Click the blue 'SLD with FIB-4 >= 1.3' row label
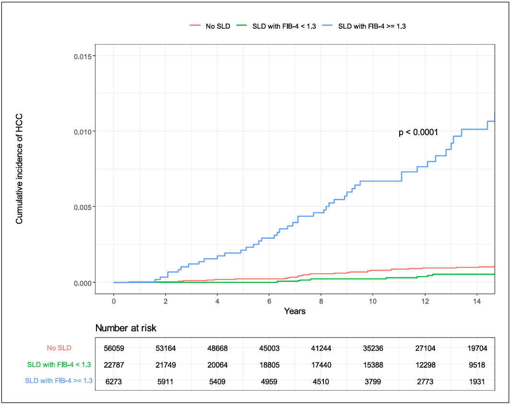Screen dimensions: 511x405 coord(59,382)
